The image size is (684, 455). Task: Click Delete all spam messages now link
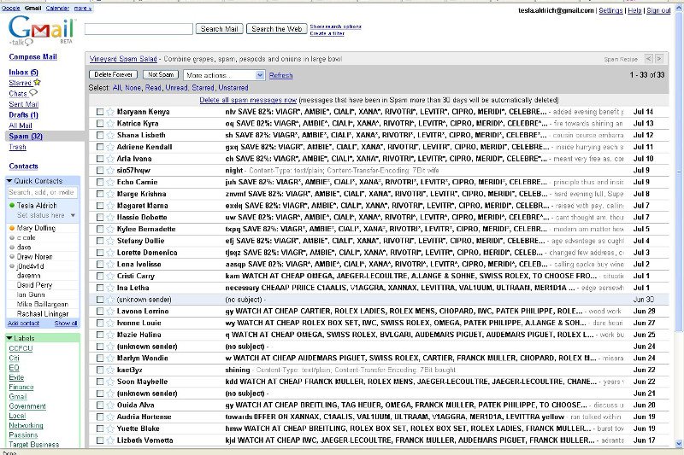point(248,100)
